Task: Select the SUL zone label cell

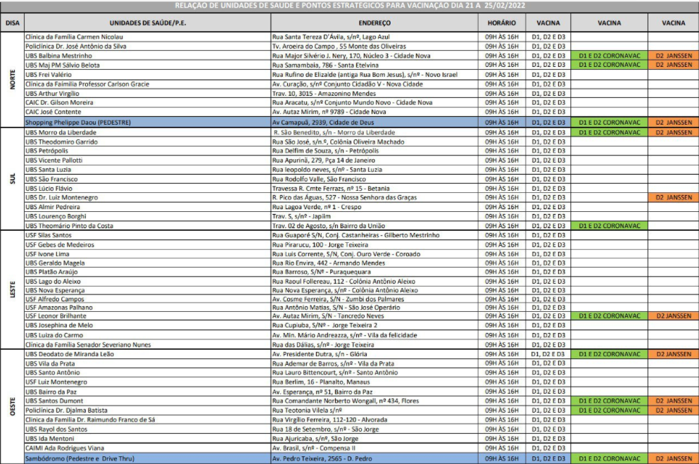Action: (x=12, y=179)
